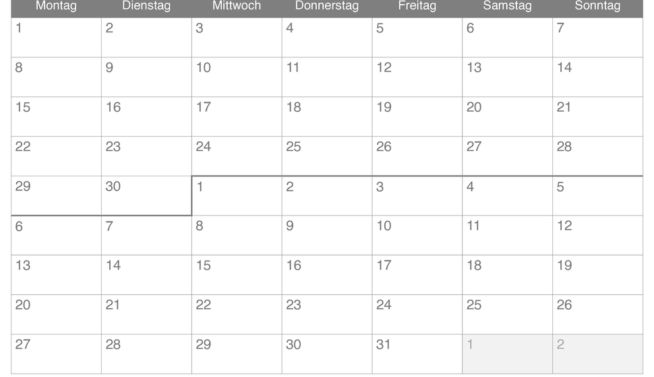Select the Montag column header
654x377 pixels.
point(57,6)
